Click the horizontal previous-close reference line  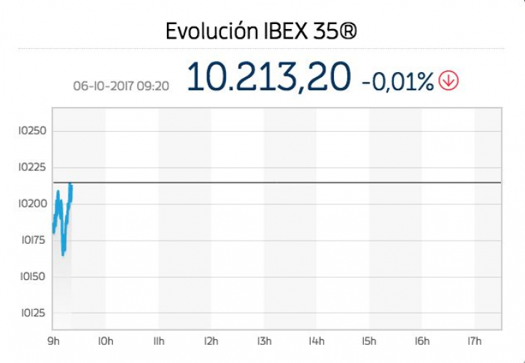[292, 183]
